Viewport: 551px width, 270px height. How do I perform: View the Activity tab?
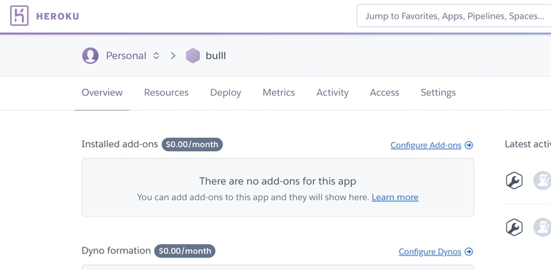pyautogui.click(x=333, y=92)
